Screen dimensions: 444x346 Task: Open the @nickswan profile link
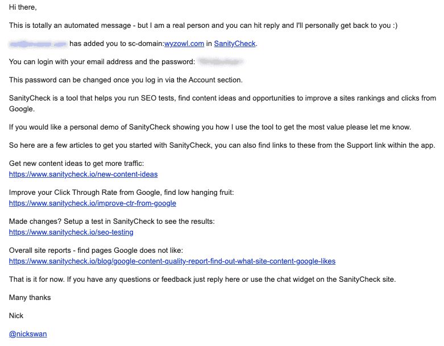[x=28, y=334]
